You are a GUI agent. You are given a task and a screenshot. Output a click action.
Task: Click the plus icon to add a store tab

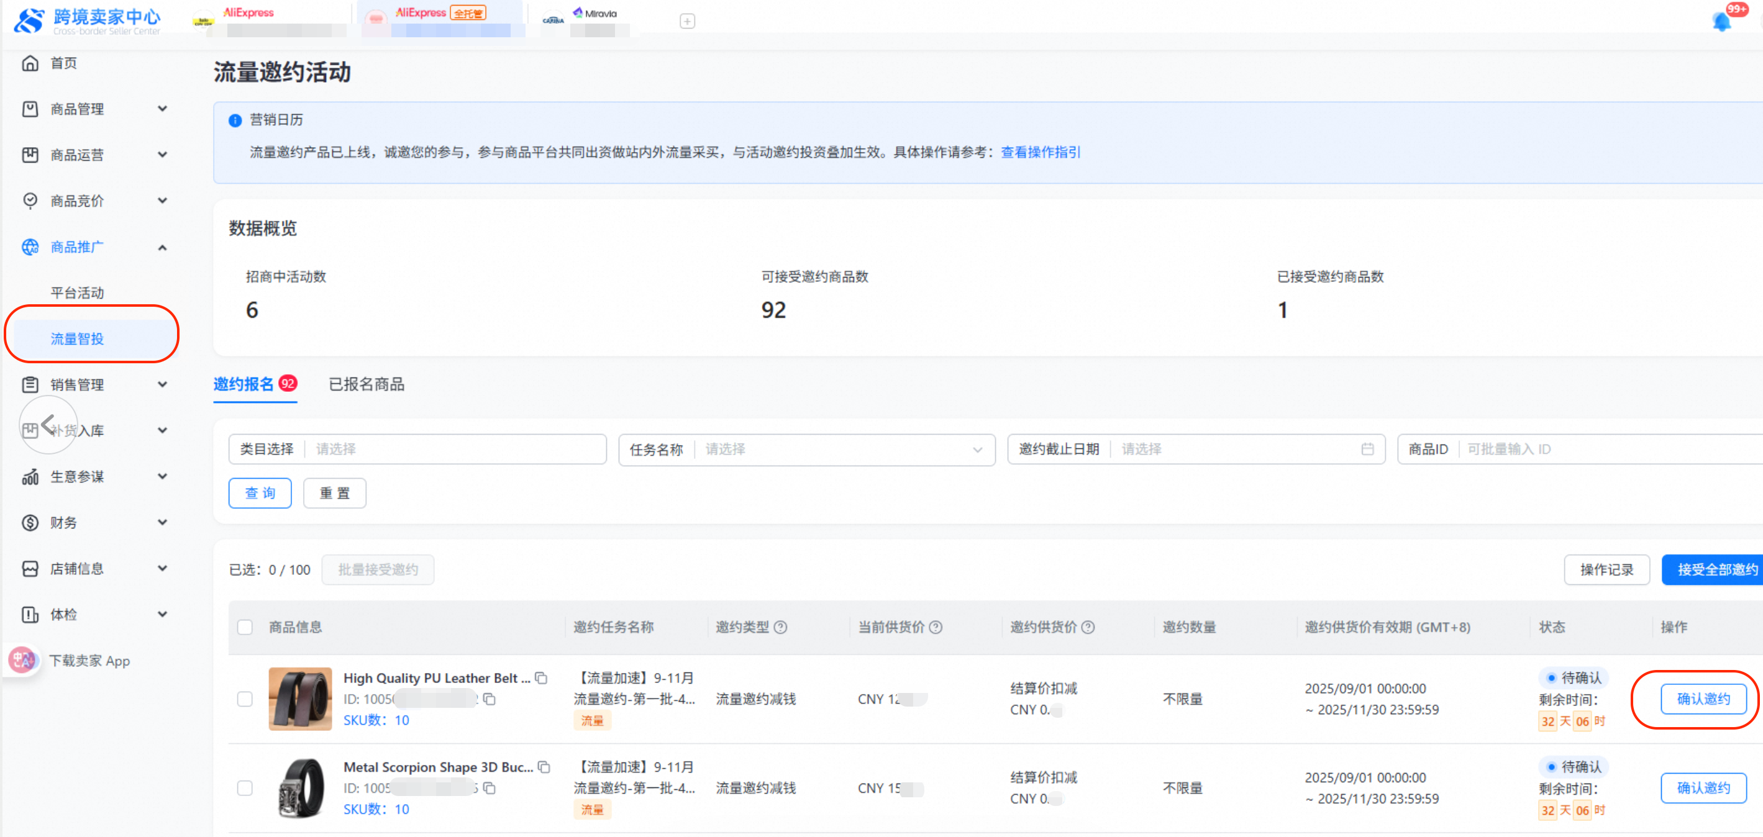tap(687, 21)
